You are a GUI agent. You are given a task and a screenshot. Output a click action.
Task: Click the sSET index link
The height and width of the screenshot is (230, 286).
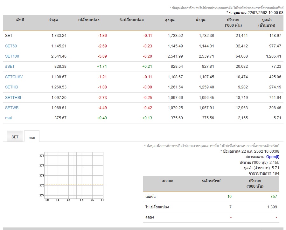tap(10, 66)
